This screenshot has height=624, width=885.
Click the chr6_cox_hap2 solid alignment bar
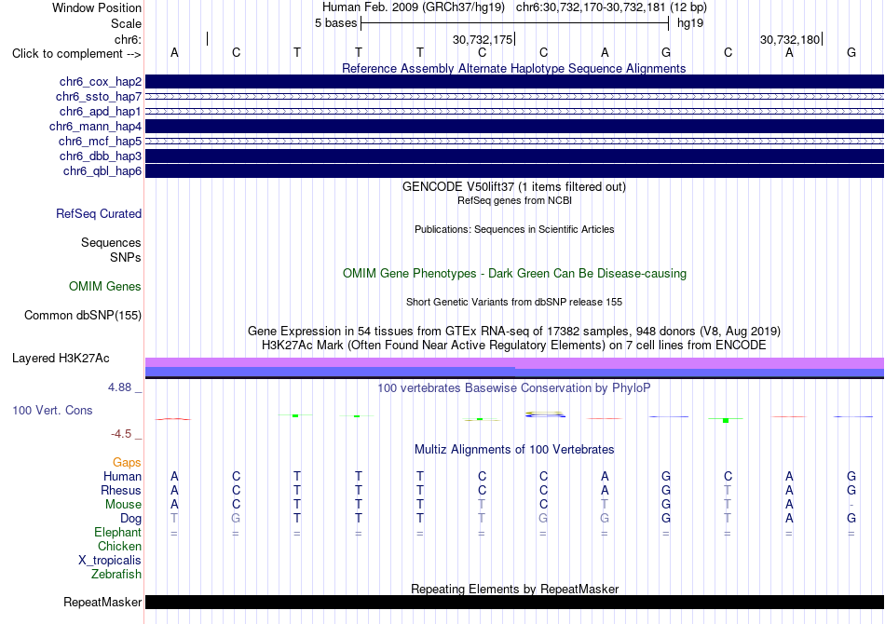[x=515, y=81]
